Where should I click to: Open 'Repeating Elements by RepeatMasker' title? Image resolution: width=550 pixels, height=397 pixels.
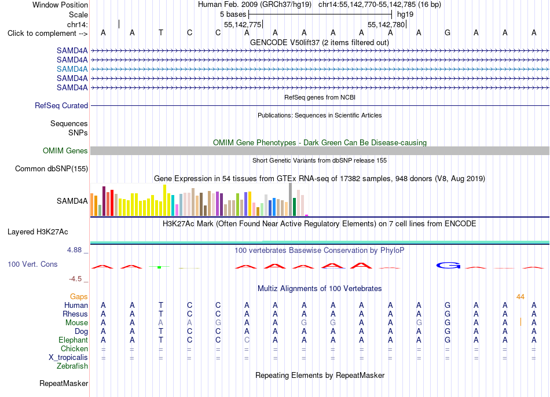tap(320, 375)
